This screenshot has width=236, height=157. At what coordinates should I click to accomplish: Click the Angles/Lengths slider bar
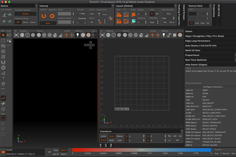[x=65, y=22]
